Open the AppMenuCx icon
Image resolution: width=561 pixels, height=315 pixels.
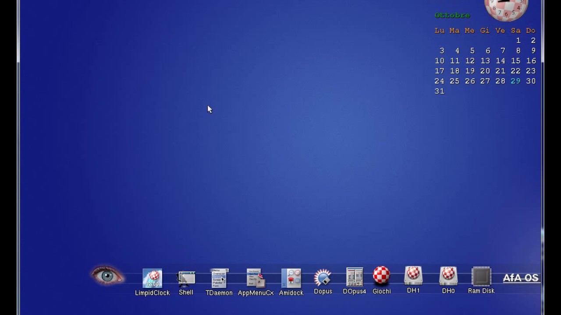[256, 278]
